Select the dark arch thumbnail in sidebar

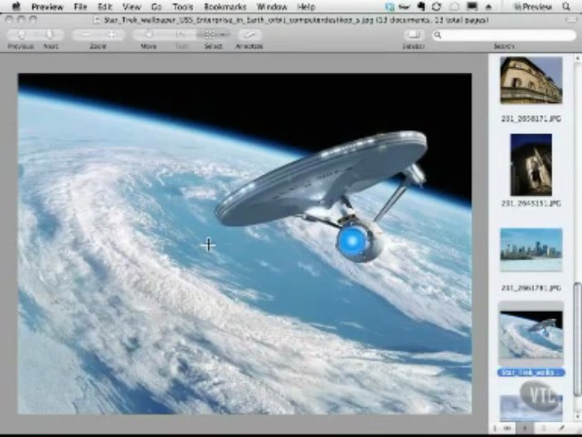pos(531,164)
